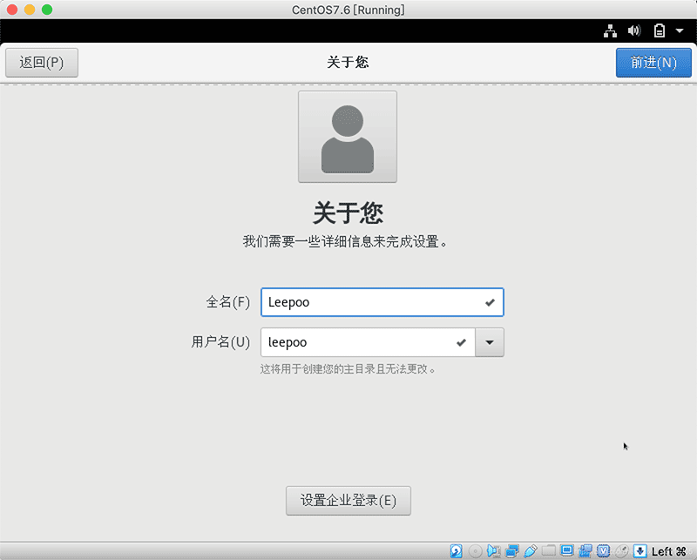Click the shared folders icon in the status bar

tap(547, 550)
